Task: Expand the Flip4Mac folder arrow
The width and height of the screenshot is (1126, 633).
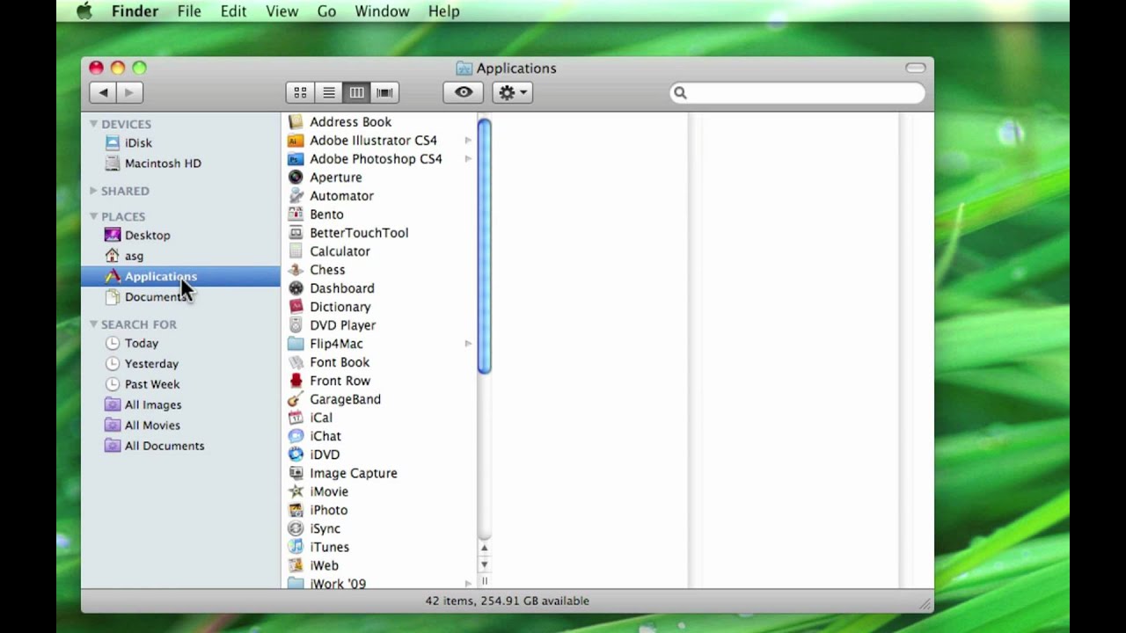Action: 468,344
